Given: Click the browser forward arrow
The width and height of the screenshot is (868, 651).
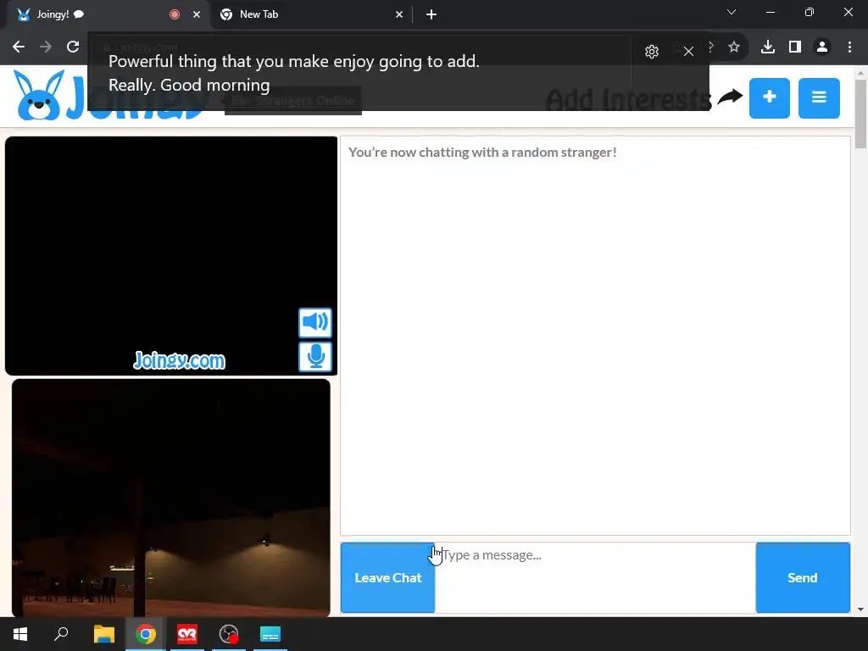Looking at the screenshot, I should pos(46,47).
